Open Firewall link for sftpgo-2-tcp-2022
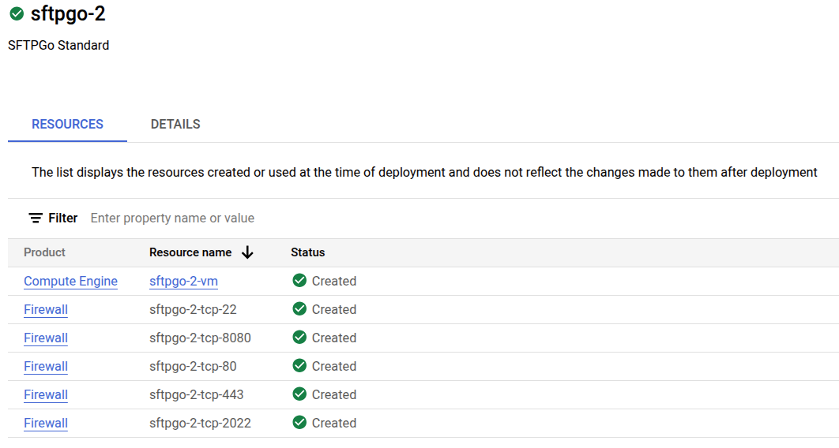Viewport: 839px width, 448px height. [46, 423]
